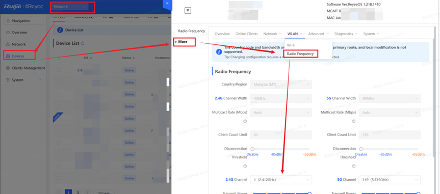
Task: Click help icon under 2.4G Disconnection Threshold
Action: [x=245, y=166]
